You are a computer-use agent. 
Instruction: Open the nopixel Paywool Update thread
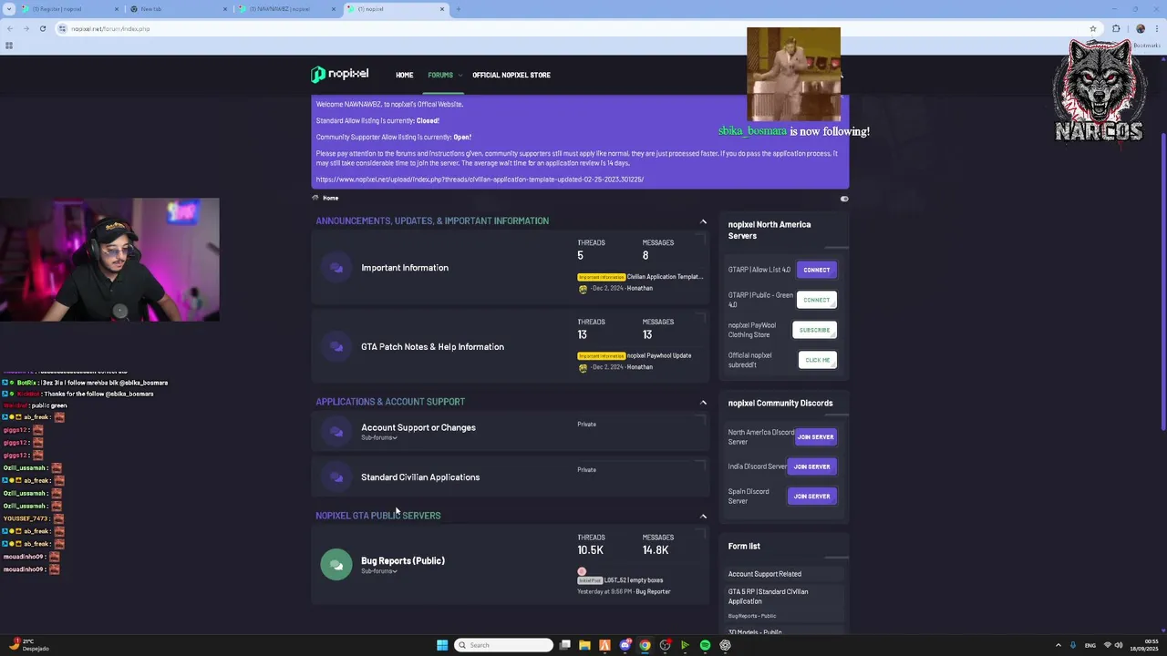659,355
